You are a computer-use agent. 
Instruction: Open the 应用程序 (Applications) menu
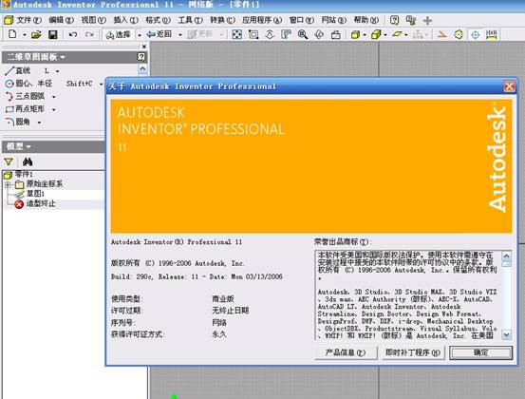(262, 20)
